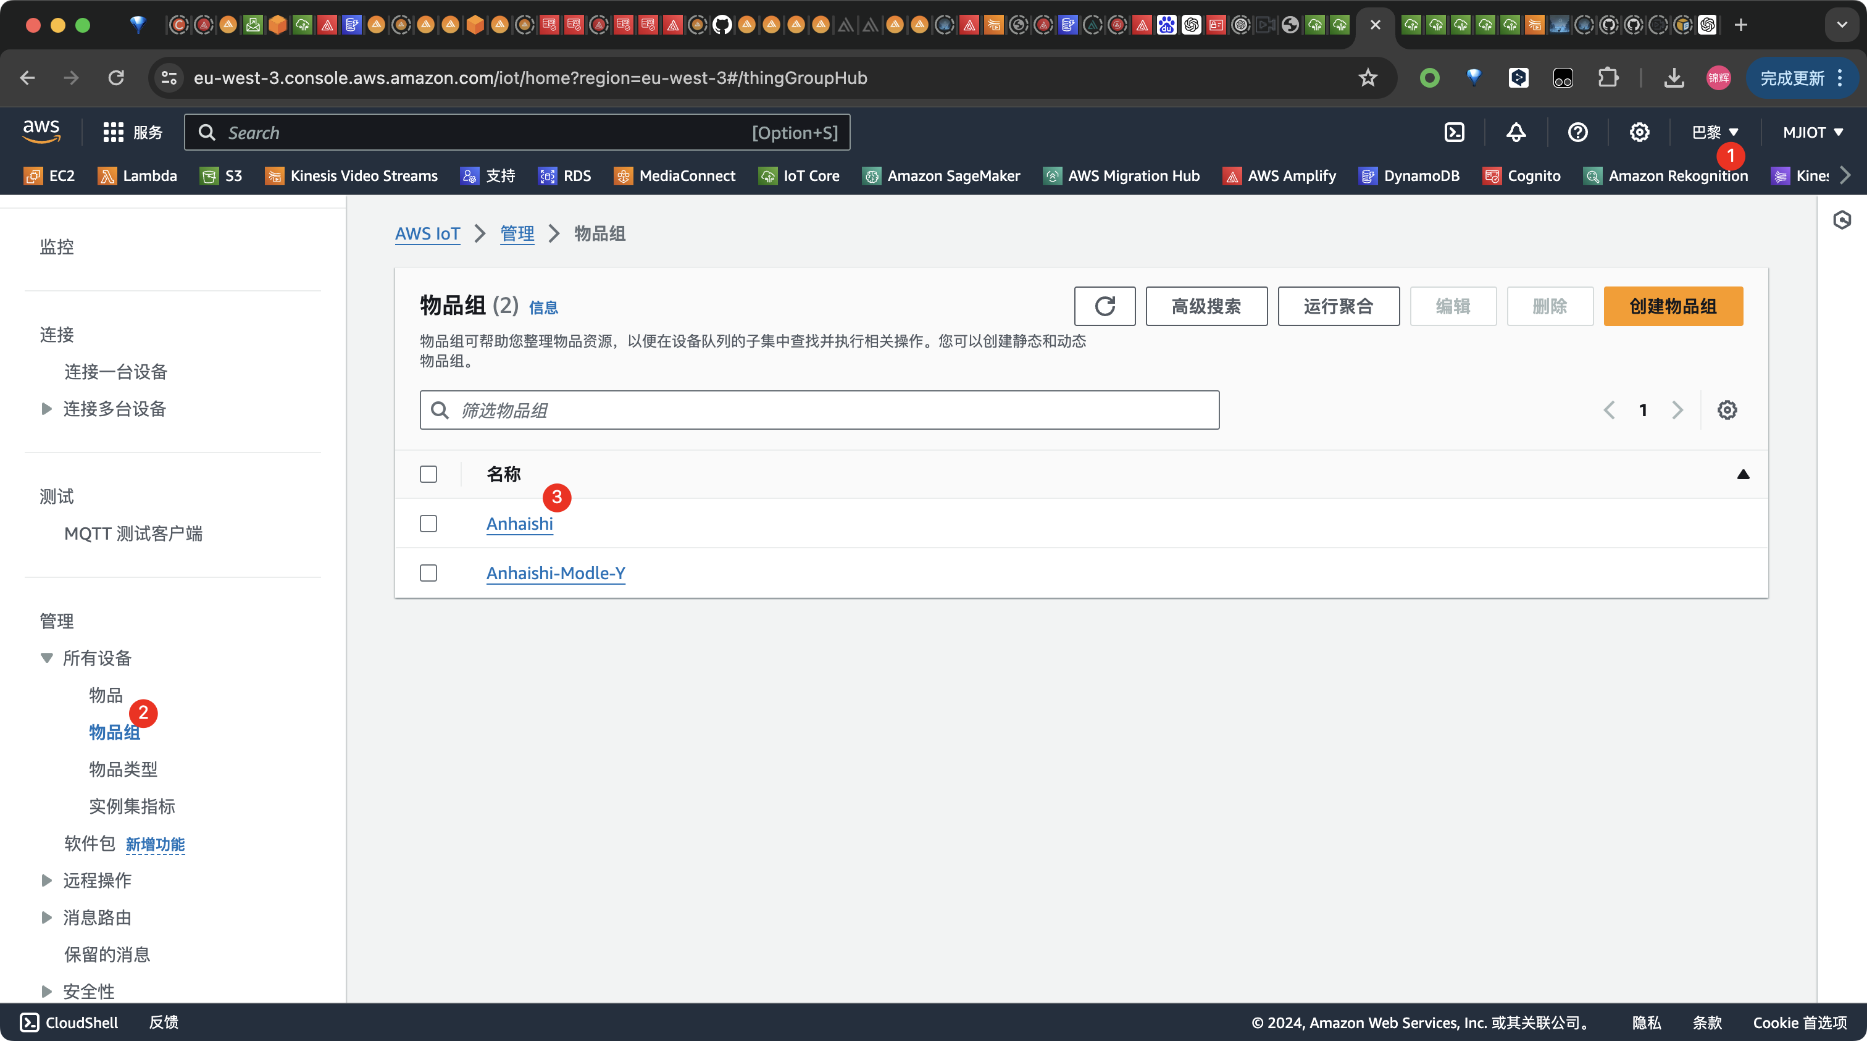Open the S3 shortcut
The height and width of the screenshot is (1041, 1867).
coord(221,175)
